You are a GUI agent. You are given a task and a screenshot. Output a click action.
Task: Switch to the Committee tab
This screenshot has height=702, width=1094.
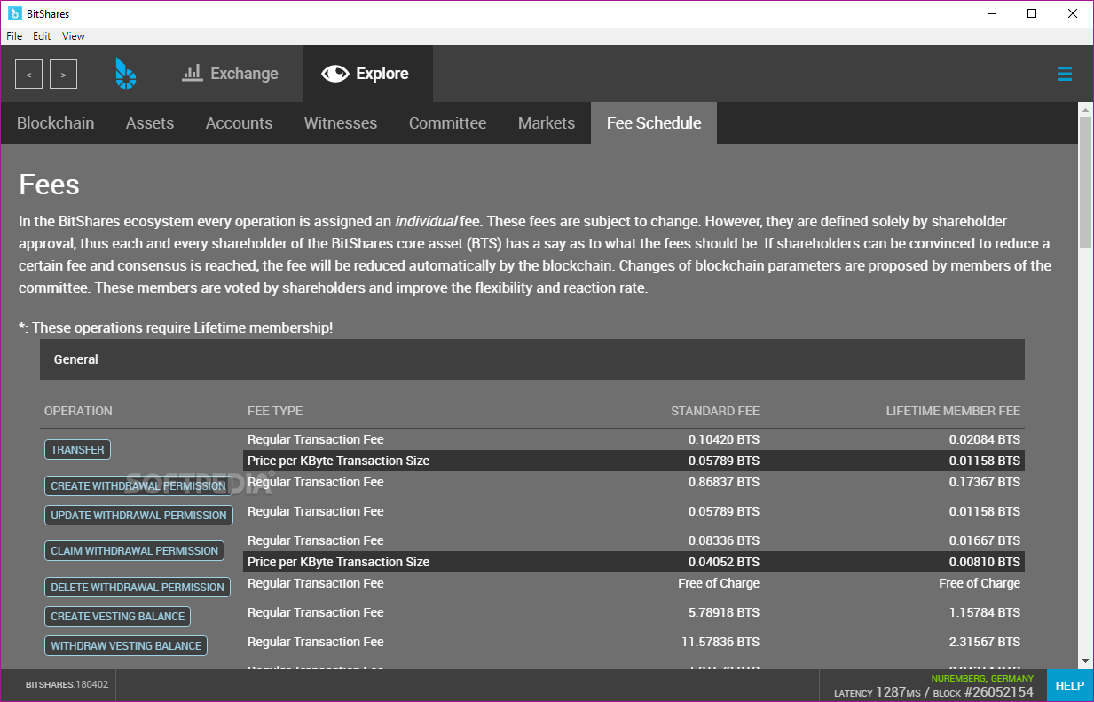[447, 123]
